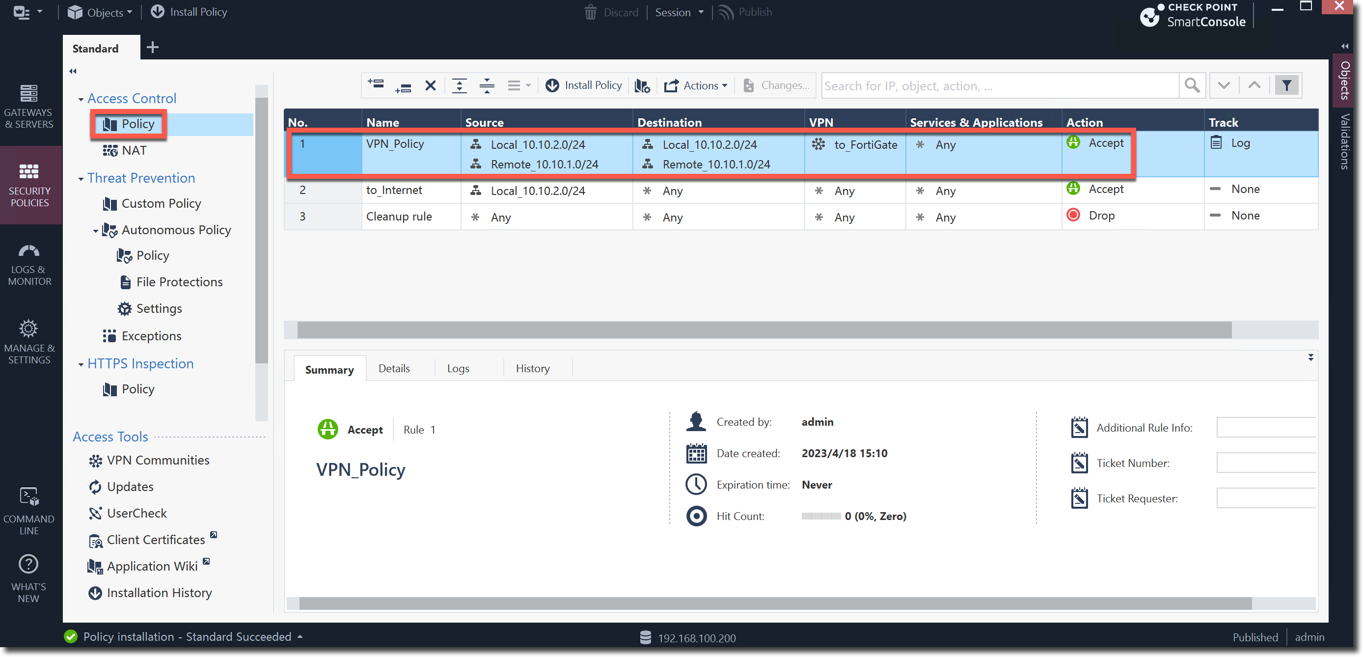Click the rulebase horizontal scrollbar
Viewport: 1363px width, 657px height.
click(763, 329)
